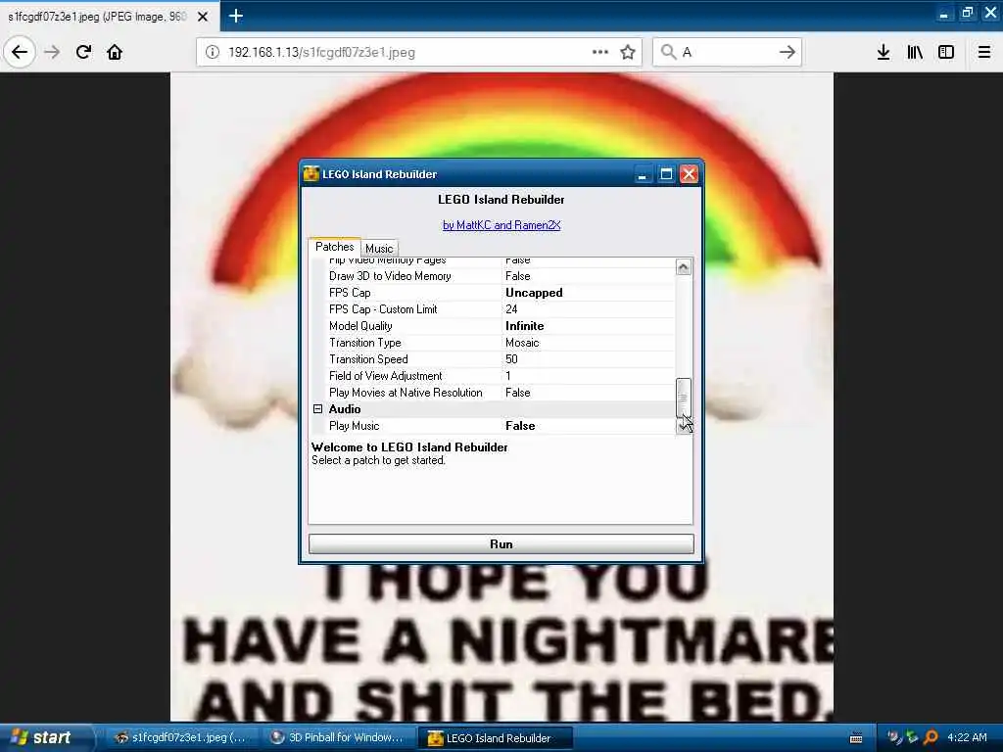Click the browser forward arrow
The image size is (1003, 752).
tap(52, 52)
